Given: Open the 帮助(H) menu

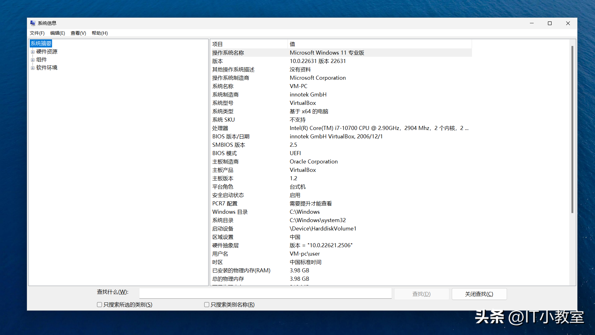Looking at the screenshot, I should click(100, 33).
